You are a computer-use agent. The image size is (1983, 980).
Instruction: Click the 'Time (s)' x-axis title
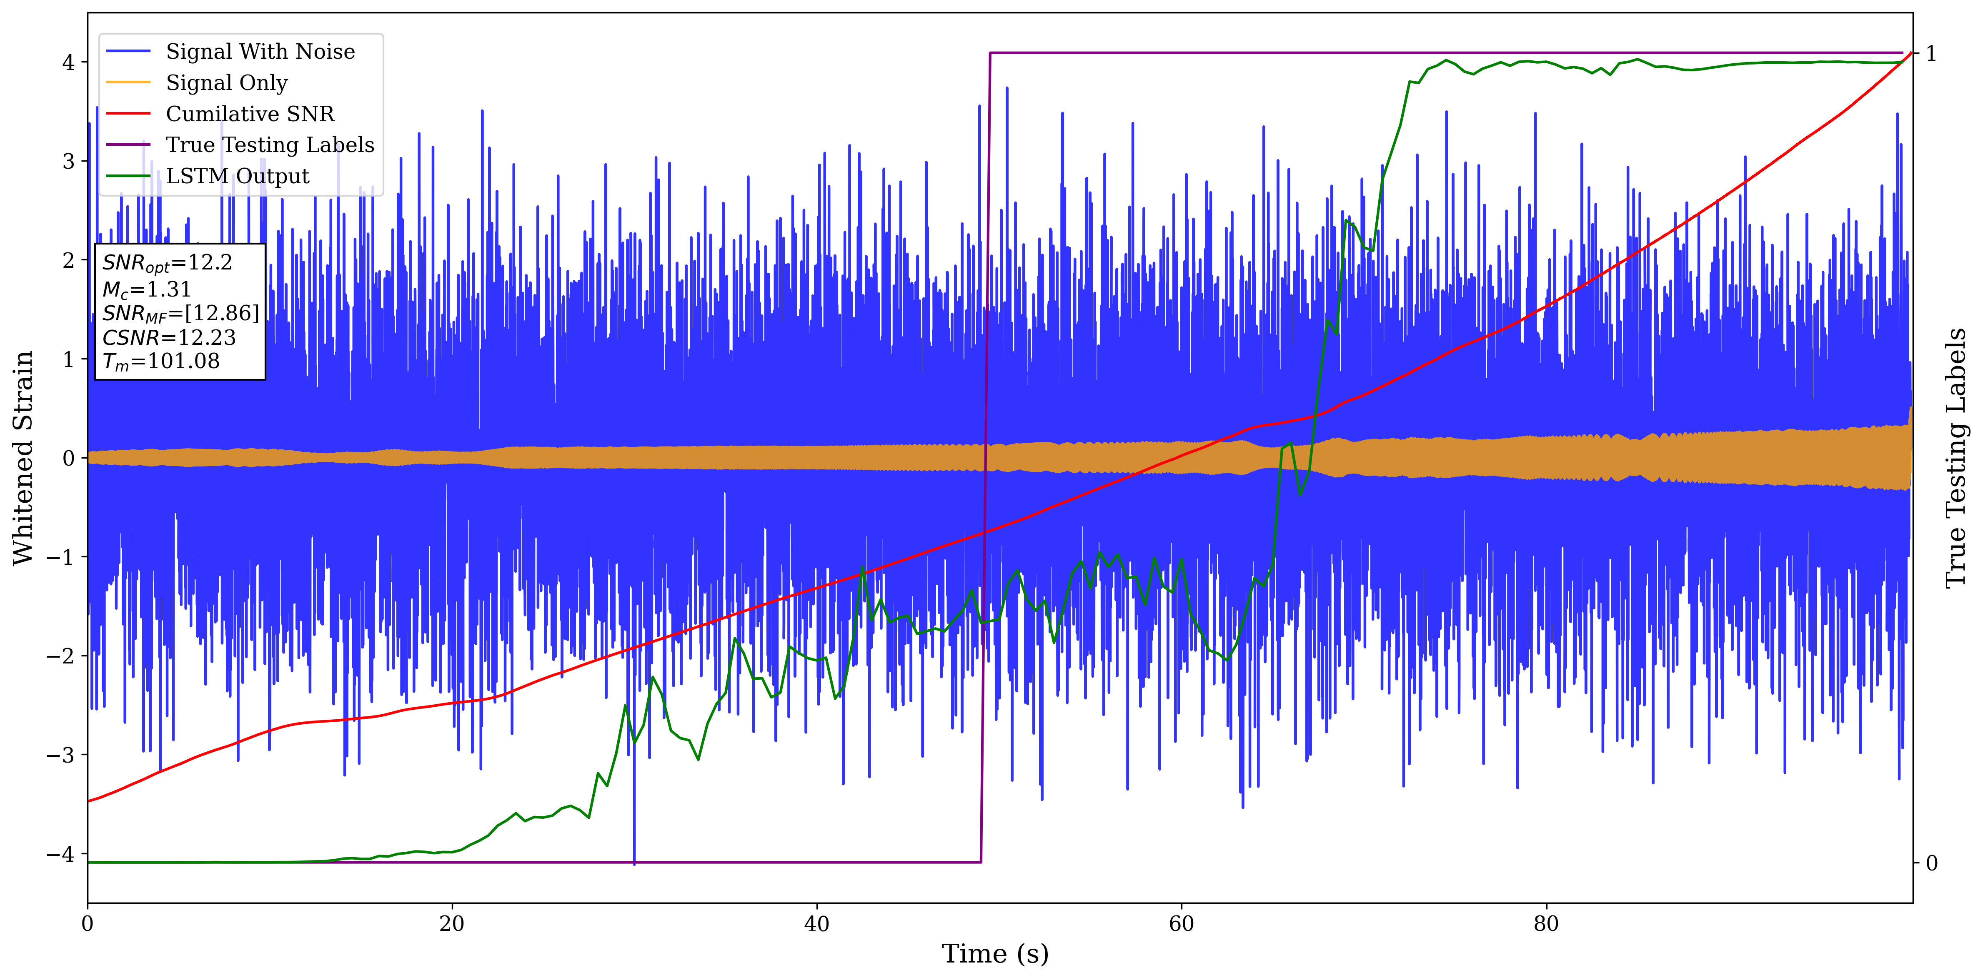coord(994,954)
